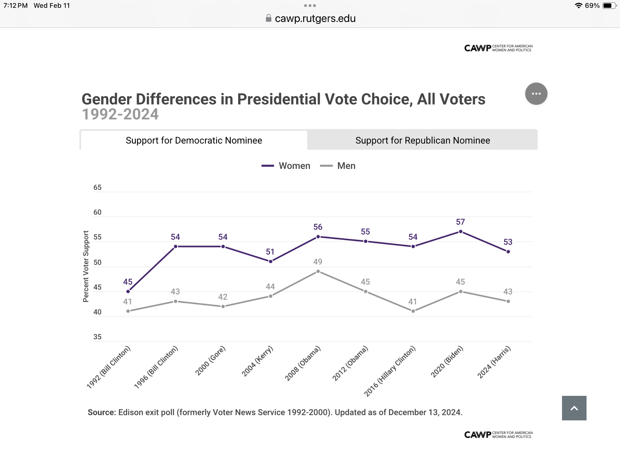Tap the cawp.rutgers.edu address field

(315, 19)
